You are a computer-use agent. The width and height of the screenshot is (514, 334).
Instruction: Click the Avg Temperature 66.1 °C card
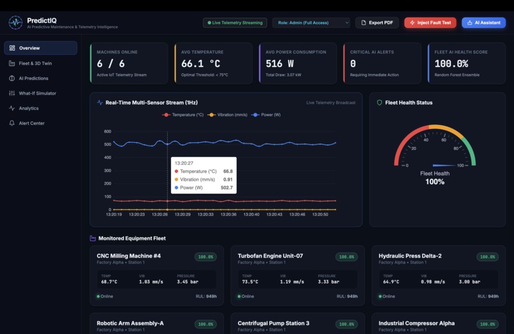[214, 63]
